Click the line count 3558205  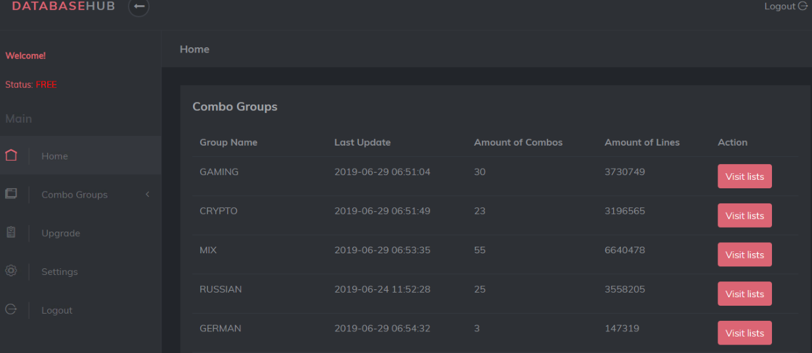point(625,289)
